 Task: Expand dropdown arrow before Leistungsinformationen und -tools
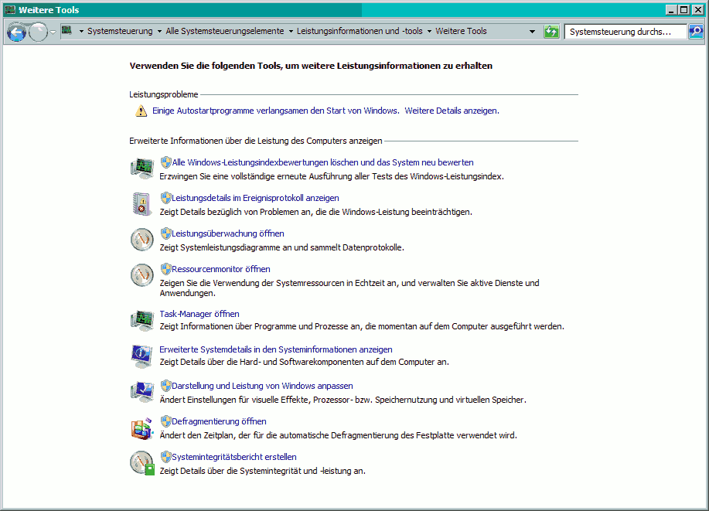tap(291, 31)
